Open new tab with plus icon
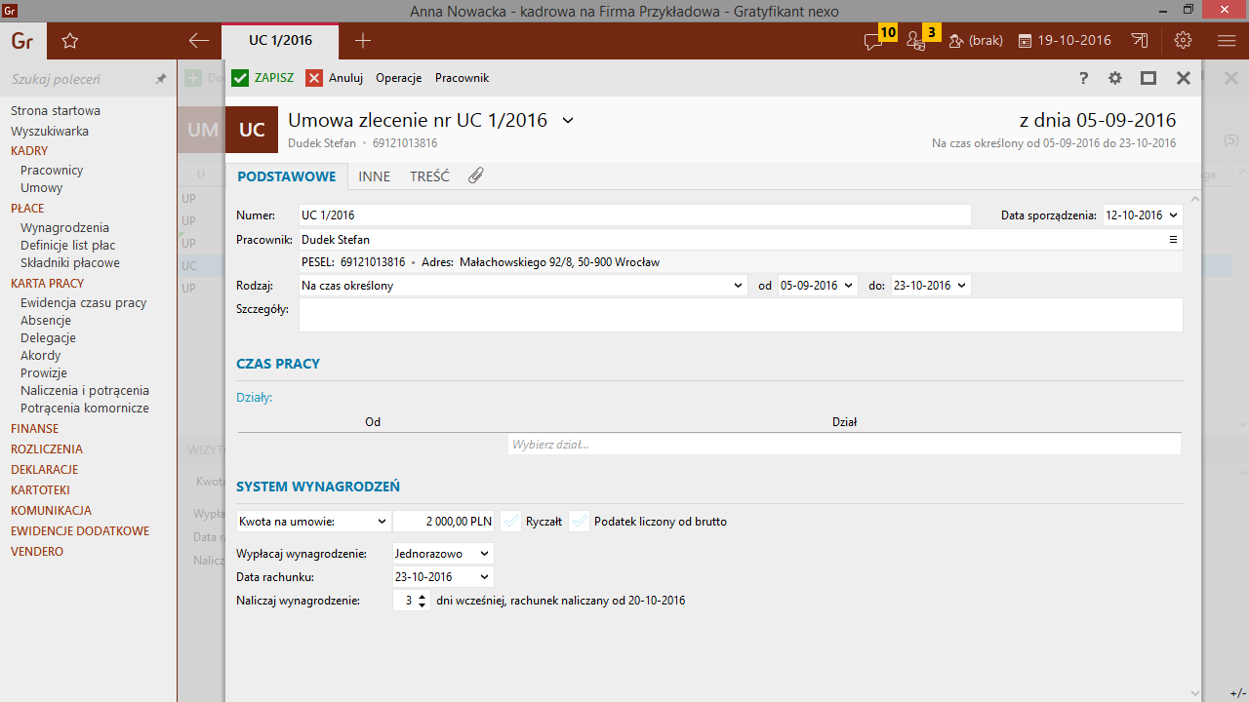The image size is (1249, 702). point(363,41)
